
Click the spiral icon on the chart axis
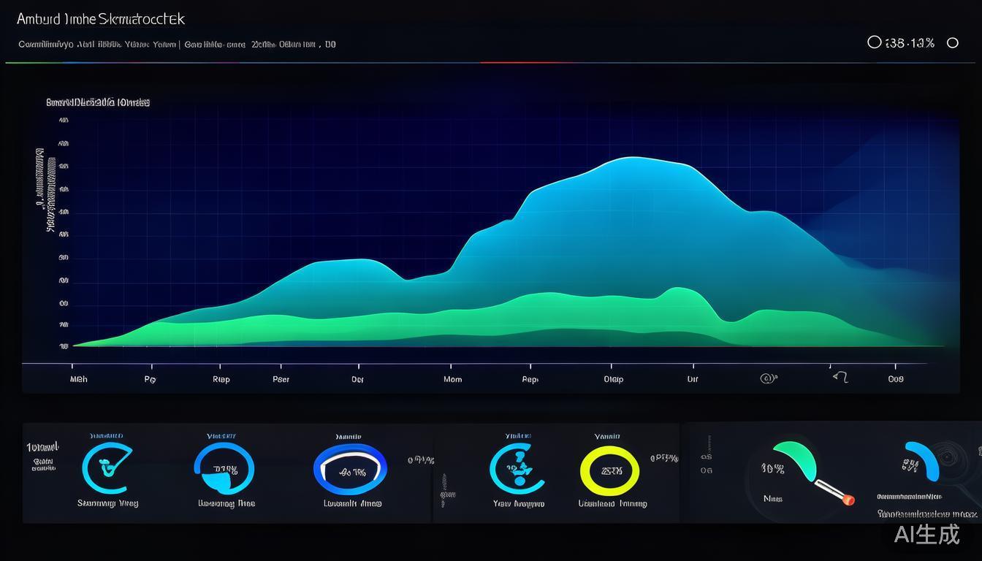(767, 378)
